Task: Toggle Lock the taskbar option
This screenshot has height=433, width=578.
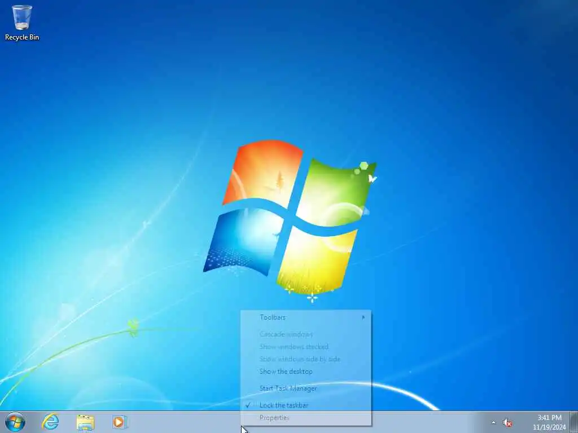Action: point(306,405)
